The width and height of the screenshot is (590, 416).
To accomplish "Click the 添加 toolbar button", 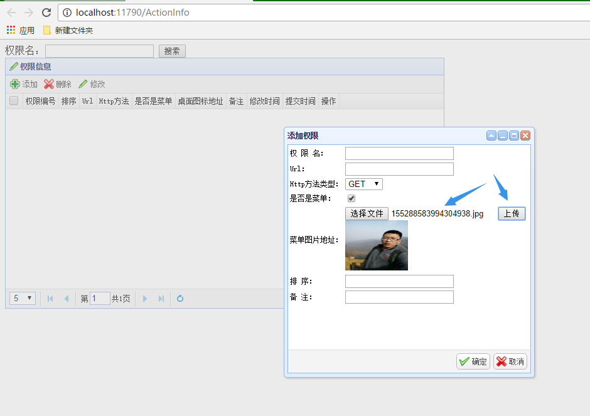I will pyautogui.click(x=24, y=84).
